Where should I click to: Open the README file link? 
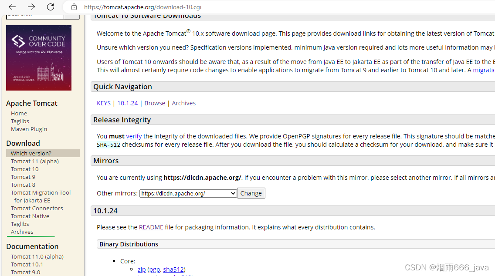pos(151,227)
